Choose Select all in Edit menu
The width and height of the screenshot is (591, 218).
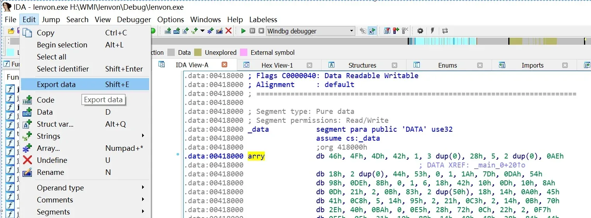(x=85, y=57)
